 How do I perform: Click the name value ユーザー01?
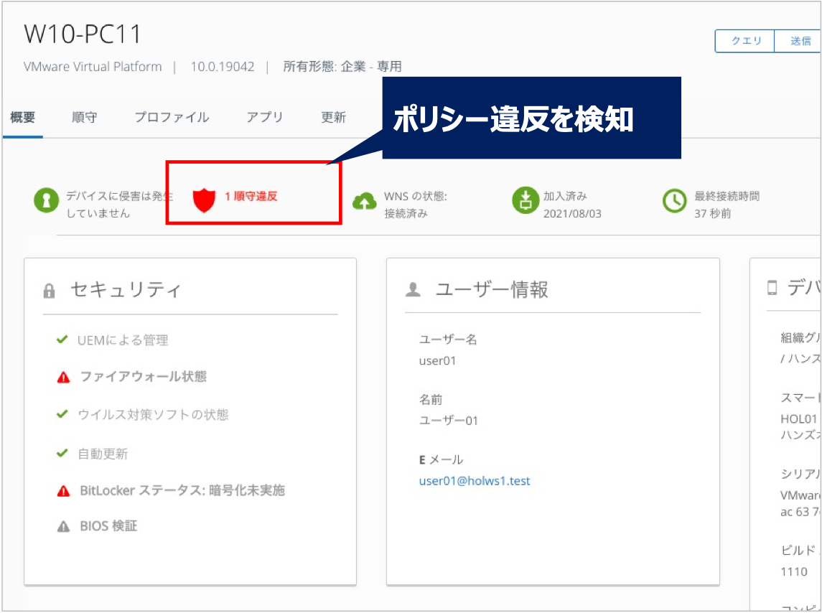click(449, 421)
